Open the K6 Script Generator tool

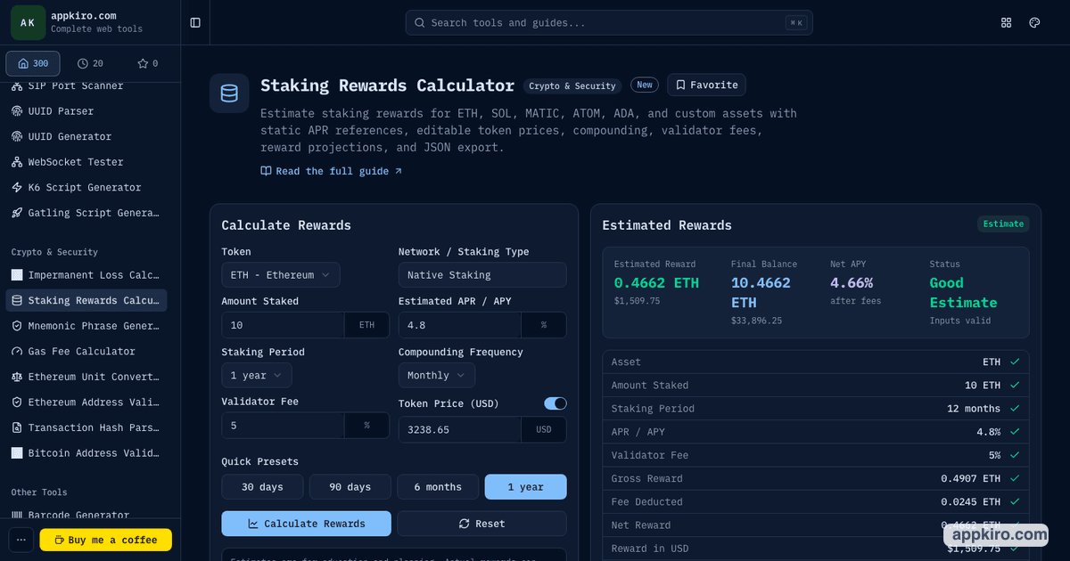click(86, 187)
